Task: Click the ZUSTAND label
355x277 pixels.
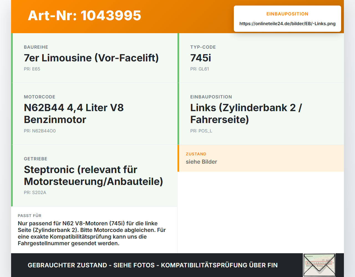Action: (196, 154)
